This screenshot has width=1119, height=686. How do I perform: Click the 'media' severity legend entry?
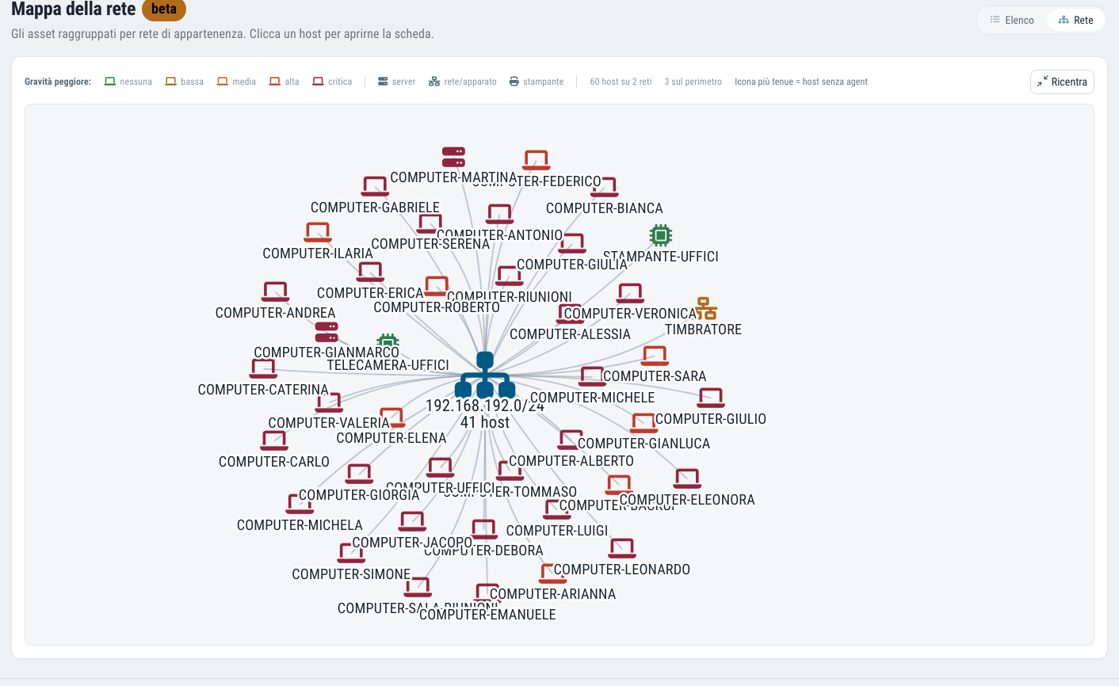(236, 82)
